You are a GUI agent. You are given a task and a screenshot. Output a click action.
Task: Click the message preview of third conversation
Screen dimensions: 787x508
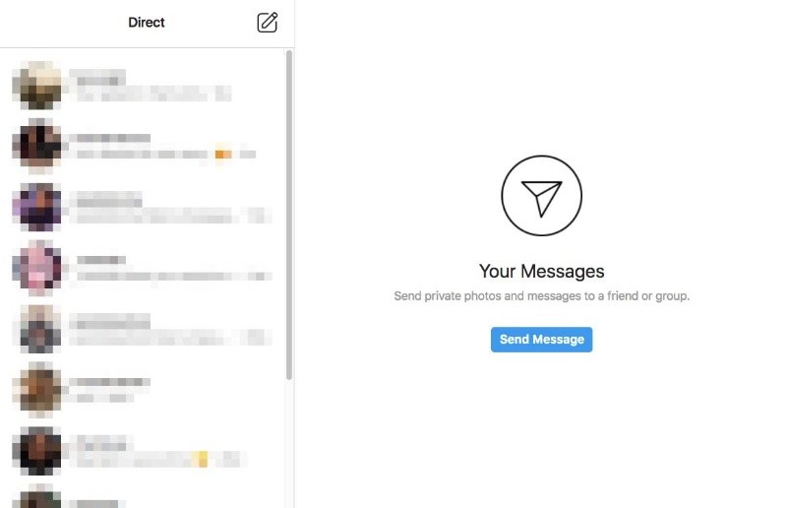pos(170,216)
